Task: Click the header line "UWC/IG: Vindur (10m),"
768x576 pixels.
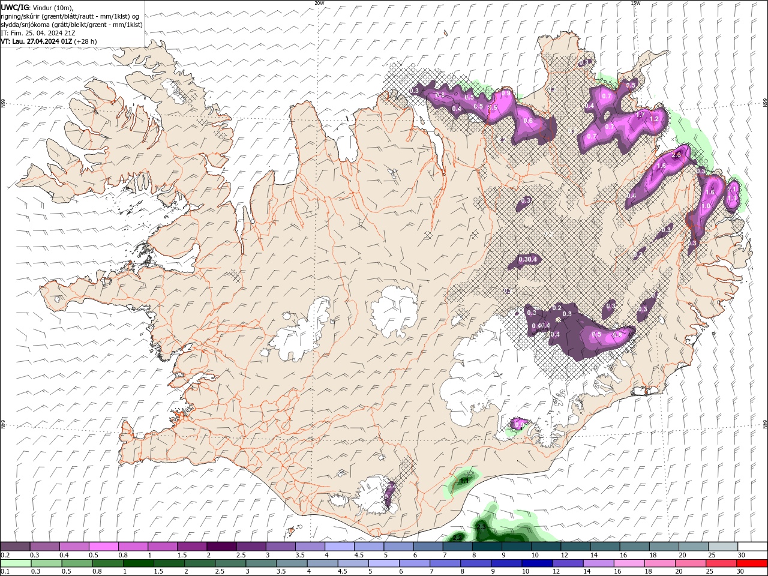Action: (37, 7)
